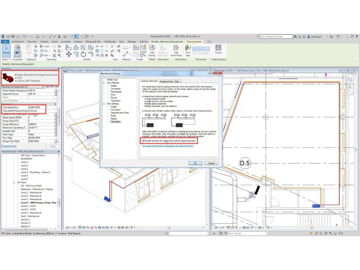The image size is (360, 270).
Task: Create a Power system from ribbon
Action: 218,49
